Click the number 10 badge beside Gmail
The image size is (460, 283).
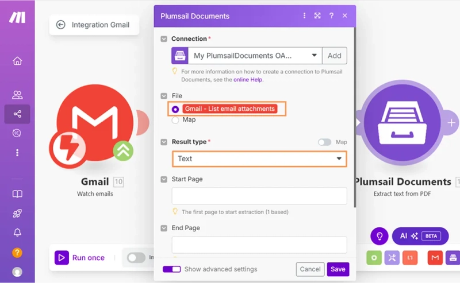click(x=118, y=182)
